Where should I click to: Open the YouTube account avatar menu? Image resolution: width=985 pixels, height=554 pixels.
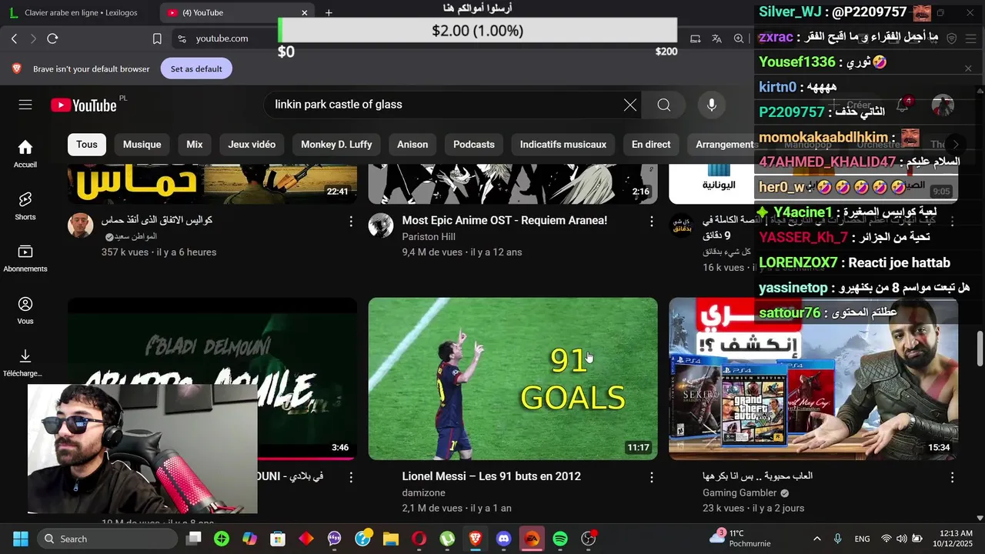(x=943, y=105)
